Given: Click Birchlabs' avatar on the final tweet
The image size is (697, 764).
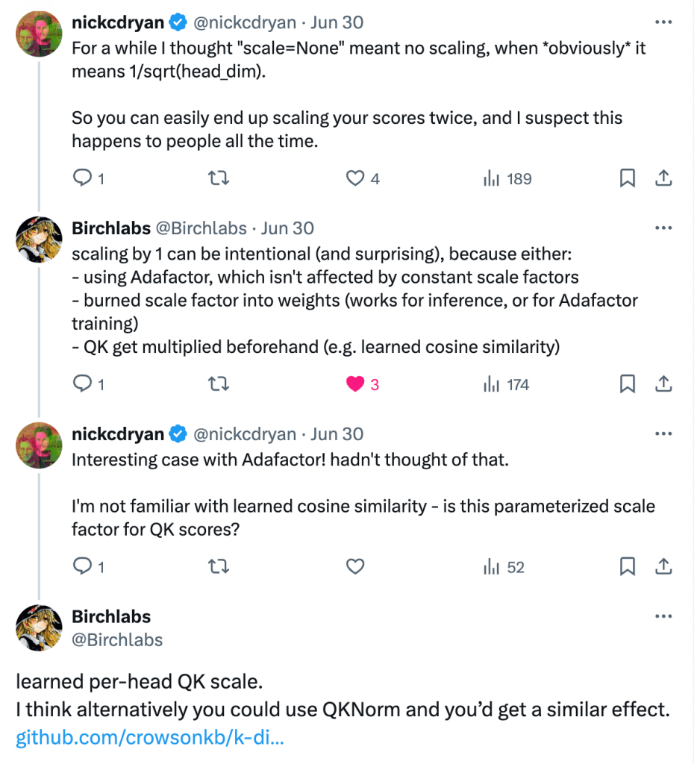Looking at the screenshot, I should (39, 627).
